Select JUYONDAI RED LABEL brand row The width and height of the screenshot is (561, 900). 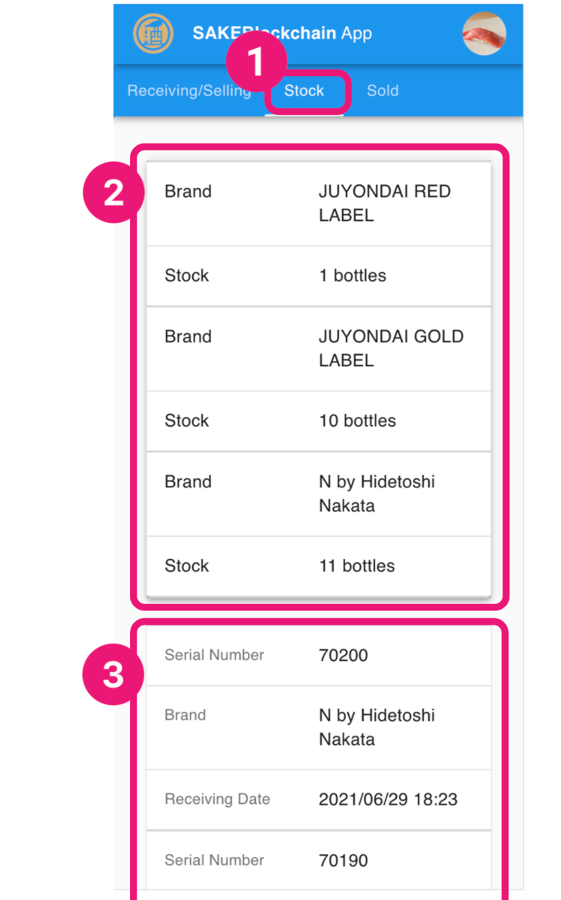click(x=319, y=204)
